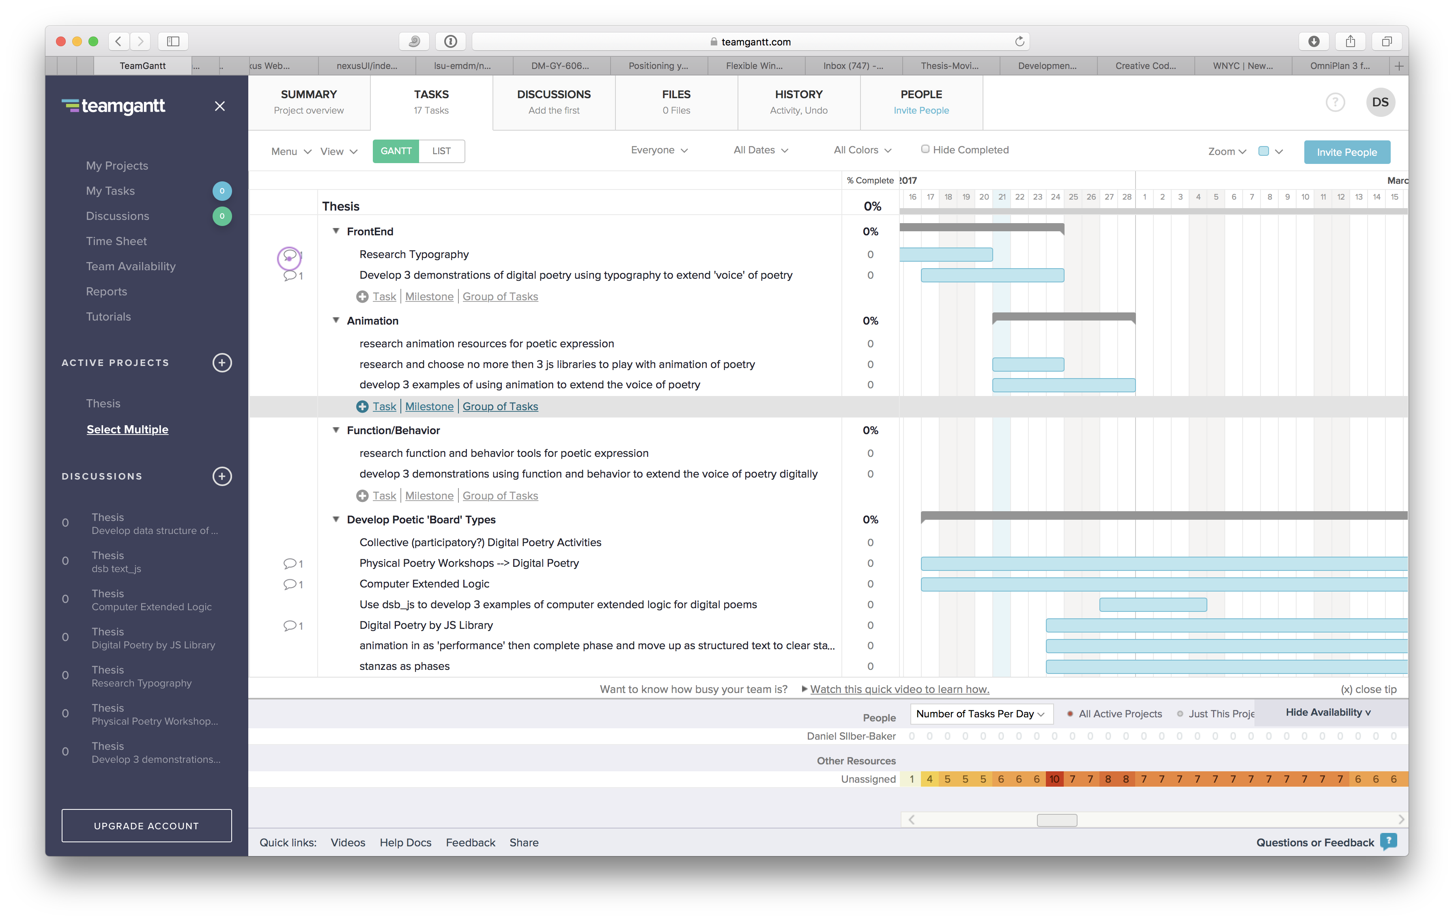
Task: Open new Safari tab with plus
Action: [1399, 66]
